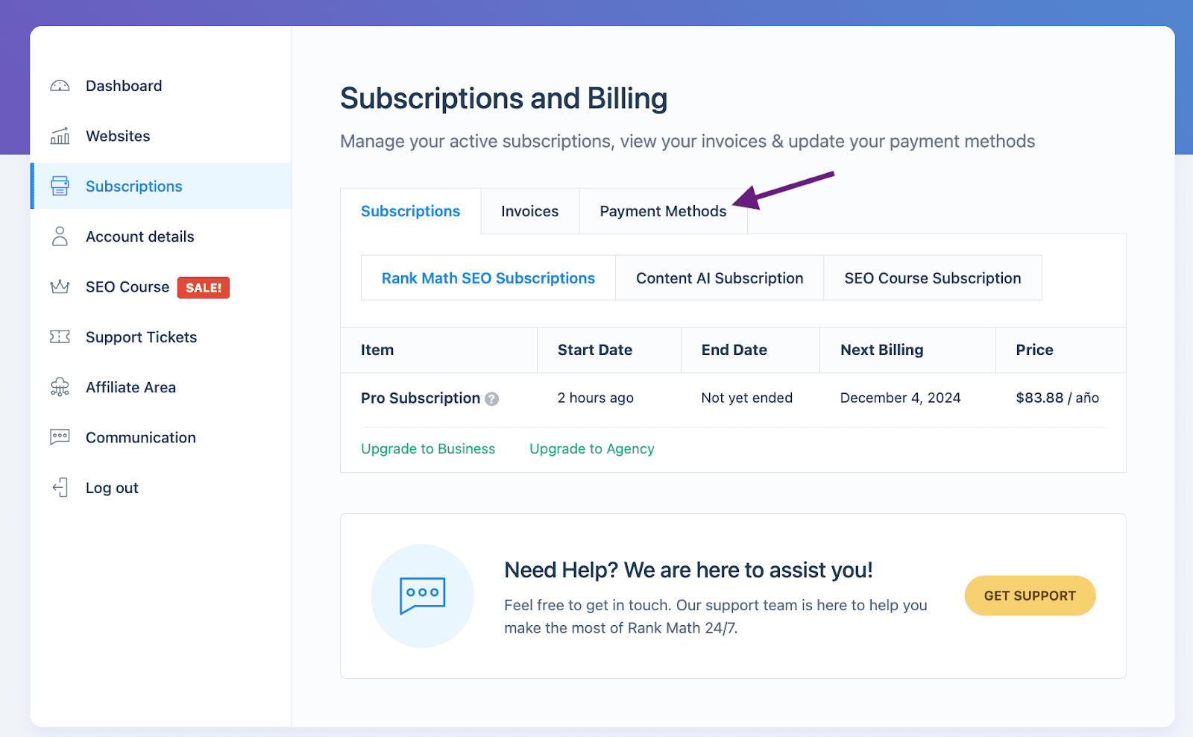
Task: Click the 'Not yet ended' cell
Action: [747, 398]
